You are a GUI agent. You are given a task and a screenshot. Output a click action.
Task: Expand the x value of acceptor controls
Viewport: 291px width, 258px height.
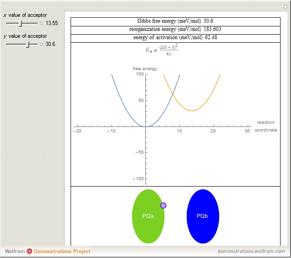(41, 23)
